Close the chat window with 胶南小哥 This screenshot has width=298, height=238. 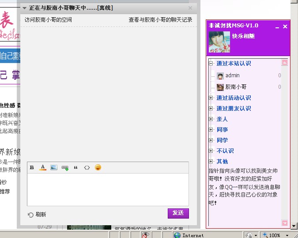point(190,8)
